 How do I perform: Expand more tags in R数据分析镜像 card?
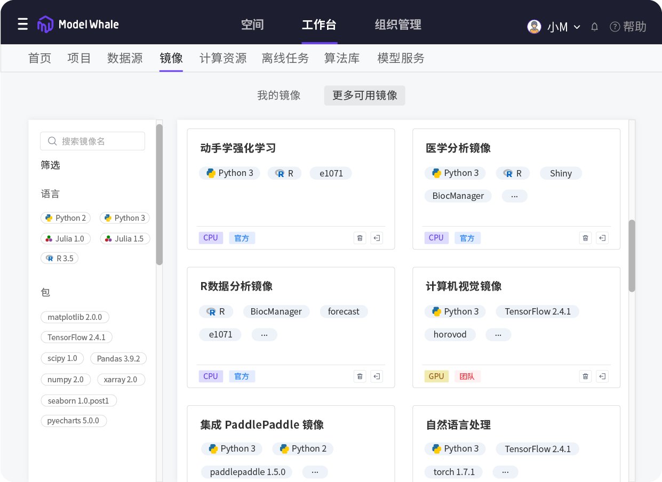coord(264,335)
